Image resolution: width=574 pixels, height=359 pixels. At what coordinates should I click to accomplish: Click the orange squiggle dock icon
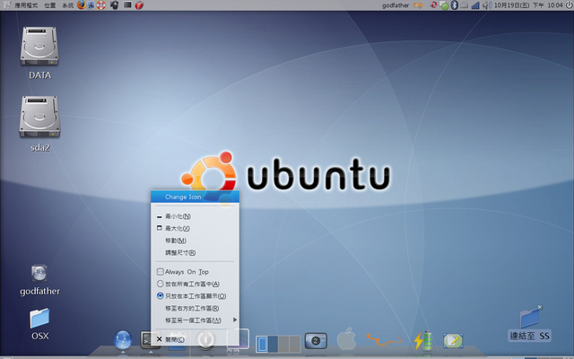click(x=385, y=339)
